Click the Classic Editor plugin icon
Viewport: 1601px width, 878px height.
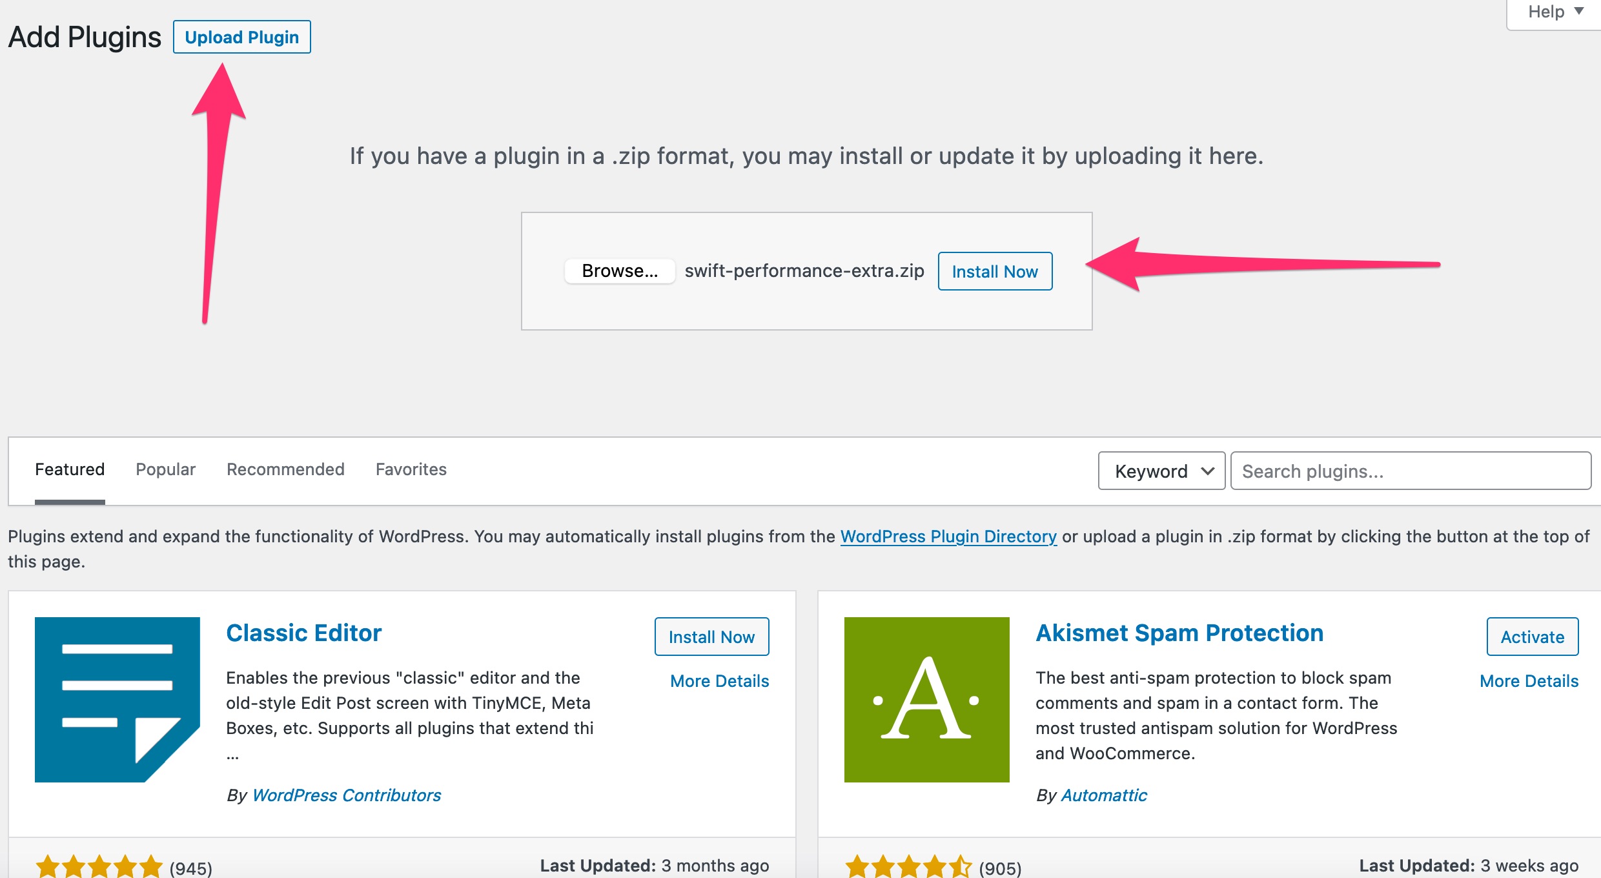117,699
